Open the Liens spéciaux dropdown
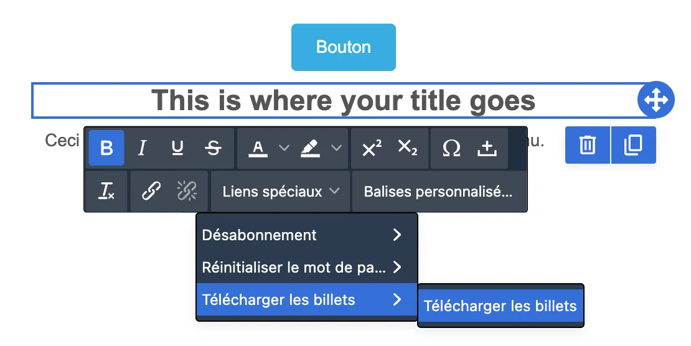This screenshot has height=346, width=691. tap(281, 192)
